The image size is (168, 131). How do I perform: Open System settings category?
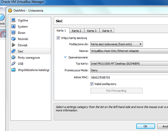[31, 26]
